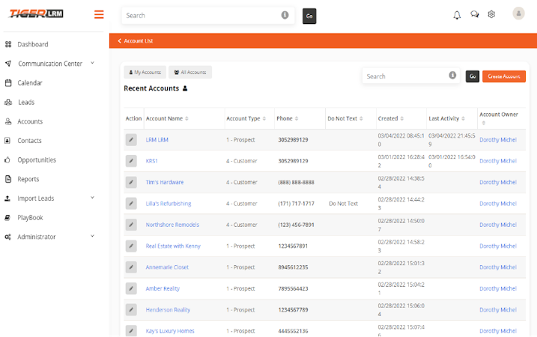537x337 pixels.
Task: Edit the LRM LRM account with pencil icon
Action: click(131, 140)
